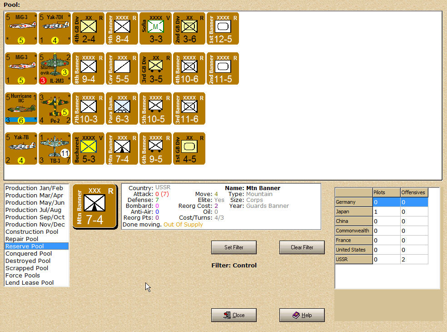Select the Bucharest 5-3 counter

89,148
